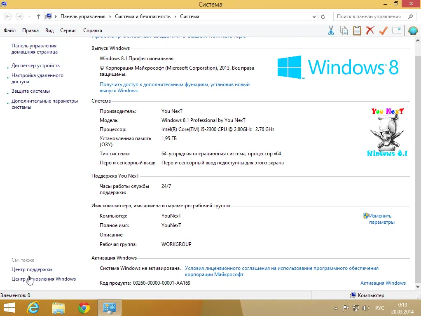Click the Система breadcrumb segment
This screenshot has height=316, width=421.
click(x=189, y=16)
